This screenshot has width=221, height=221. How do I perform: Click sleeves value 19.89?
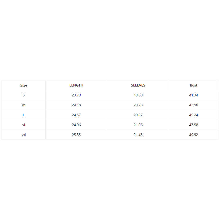click(x=138, y=95)
